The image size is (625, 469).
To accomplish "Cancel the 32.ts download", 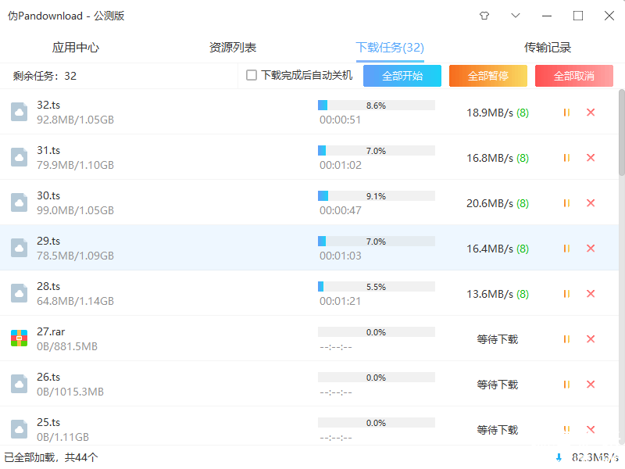I will [591, 113].
